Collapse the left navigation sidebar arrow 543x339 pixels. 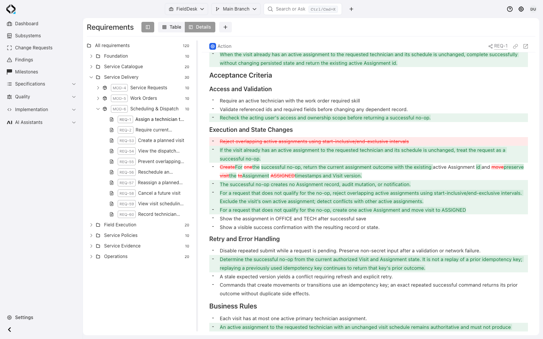(x=9, y=330)
